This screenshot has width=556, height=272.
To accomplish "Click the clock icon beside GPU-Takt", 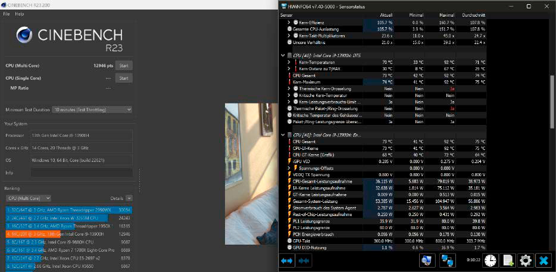I will click(x=289, y=241).
